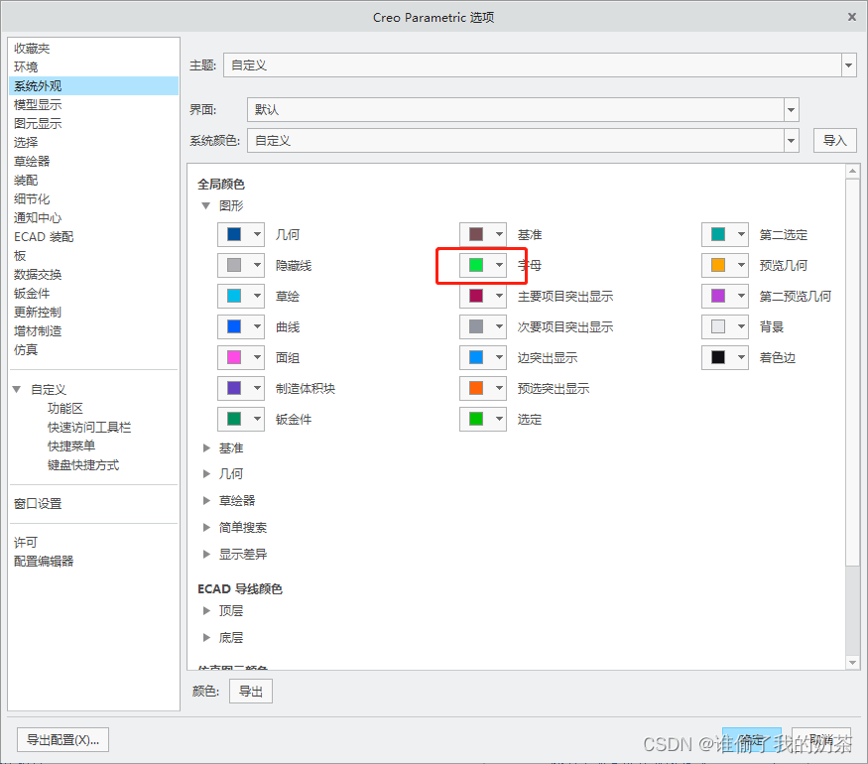
Task: Click the 导出配置(X)... button
Action: pyautogui.click(x=63, y=740)
